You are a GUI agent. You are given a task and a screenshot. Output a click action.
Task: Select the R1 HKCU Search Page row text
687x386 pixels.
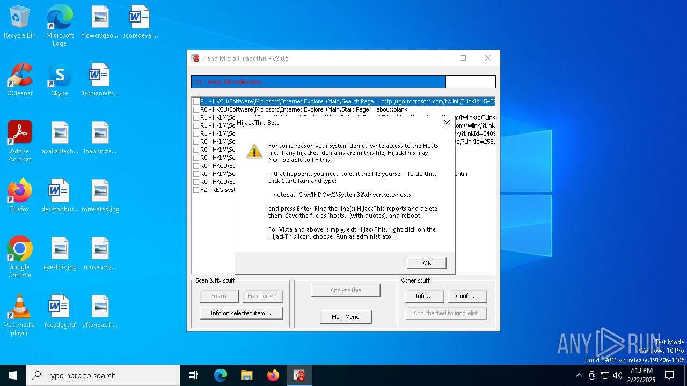[x=347, y=101]
